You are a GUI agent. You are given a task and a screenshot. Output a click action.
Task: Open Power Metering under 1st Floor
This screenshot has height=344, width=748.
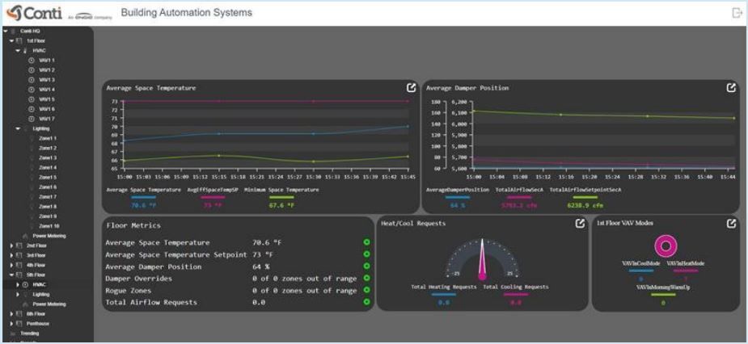49,236
